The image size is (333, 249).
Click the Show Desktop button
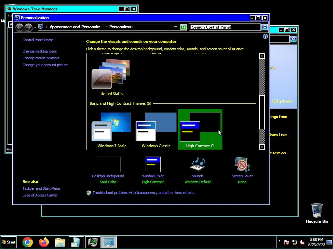point(329,242)
